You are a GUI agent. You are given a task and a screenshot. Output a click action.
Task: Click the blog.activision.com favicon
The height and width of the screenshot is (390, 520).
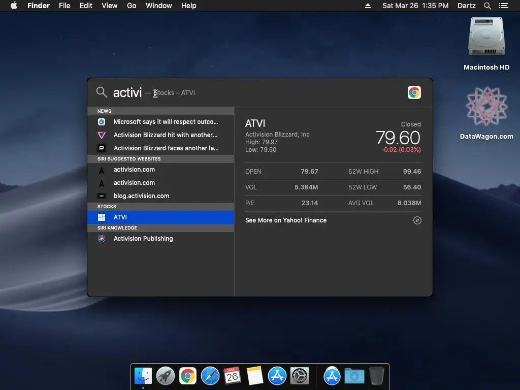tap(102, 196)
